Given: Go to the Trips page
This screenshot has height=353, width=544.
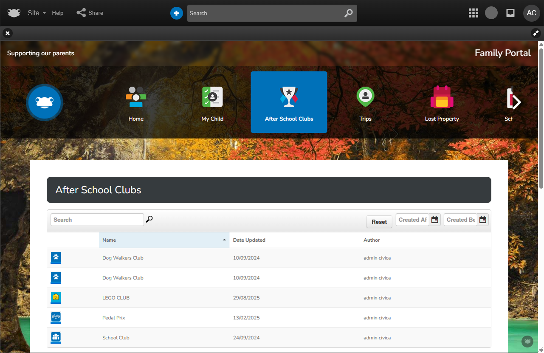Looking at the screenshot, I should click(x=365, y=102).
